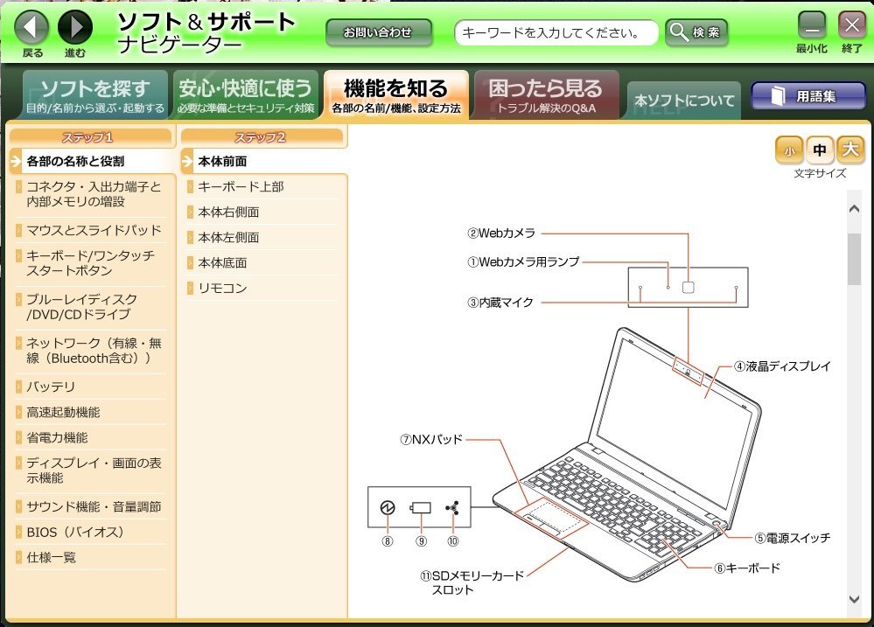Click the 戻る back arrow icon
The width and height of the screenshot is (874, 627).
pos(31,27)
